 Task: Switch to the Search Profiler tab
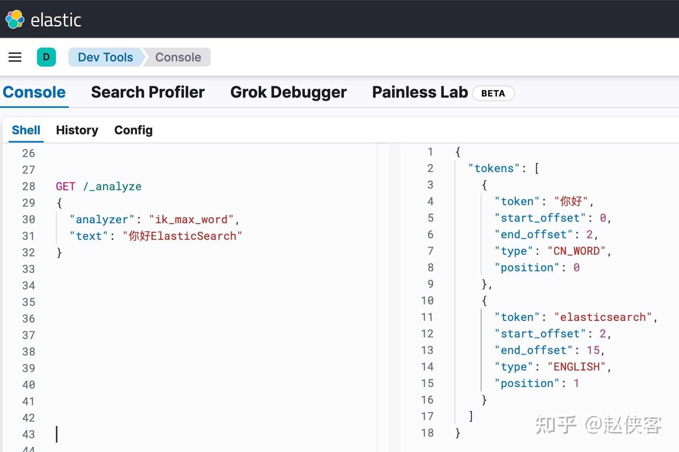(148, 92)
